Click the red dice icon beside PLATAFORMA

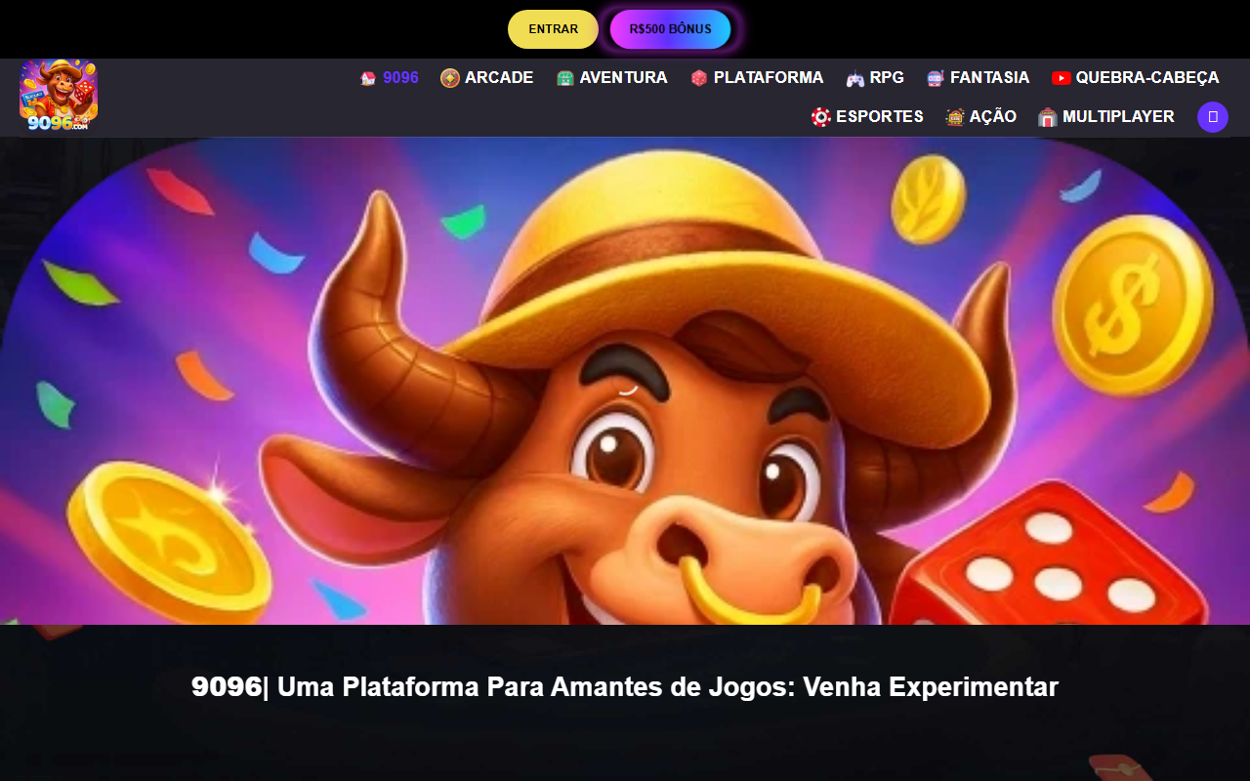pyautogui.click(x=699, y=78)
